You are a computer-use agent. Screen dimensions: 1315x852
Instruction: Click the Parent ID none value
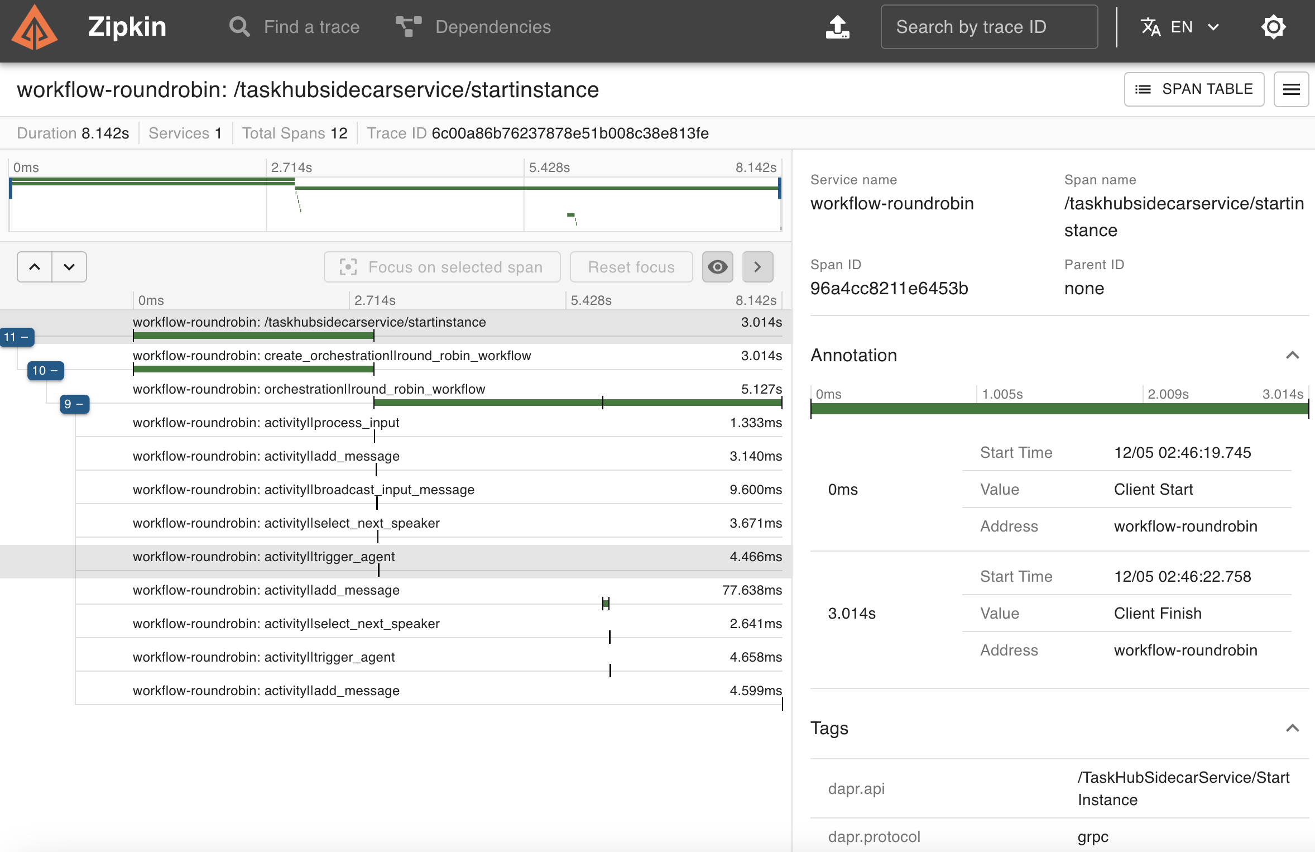(1084, 288)
